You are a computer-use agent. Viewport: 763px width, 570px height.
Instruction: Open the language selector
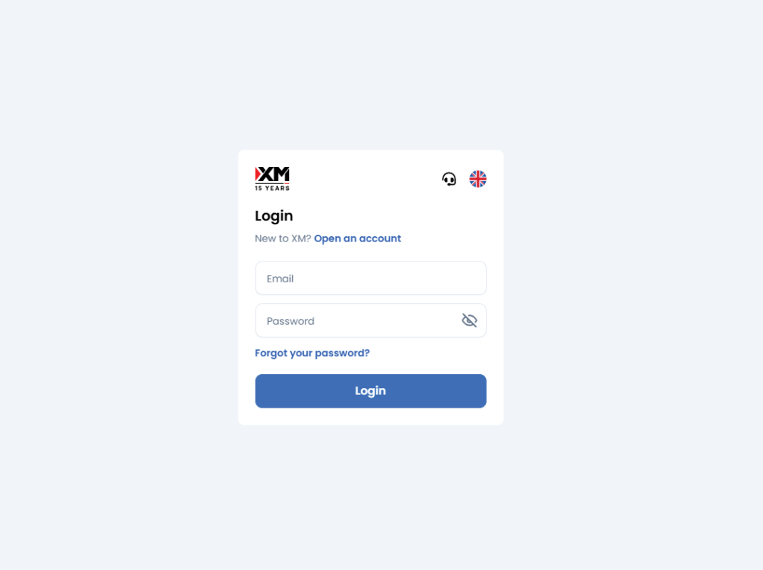coord(478,179)
